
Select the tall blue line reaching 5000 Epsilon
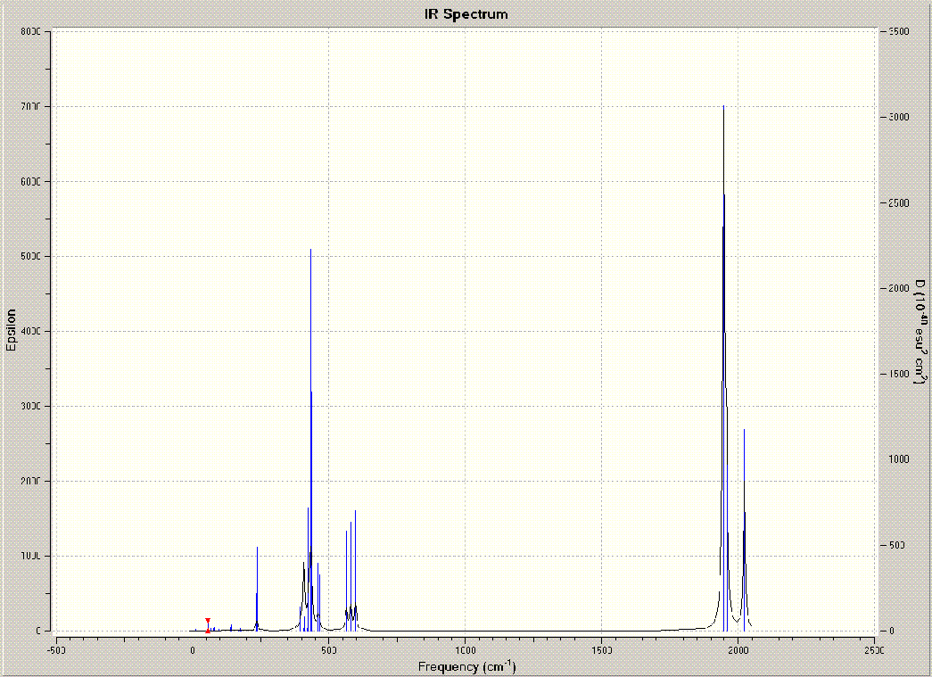pos(311,440)
